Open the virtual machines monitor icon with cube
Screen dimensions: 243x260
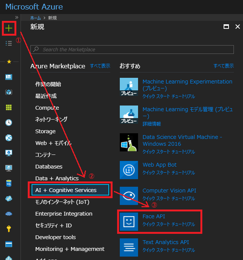pyautogui.click(x=9, y=153)
